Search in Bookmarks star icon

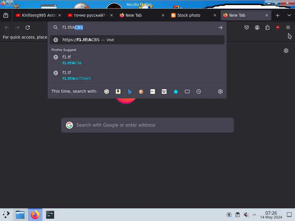tap(175, 92)
